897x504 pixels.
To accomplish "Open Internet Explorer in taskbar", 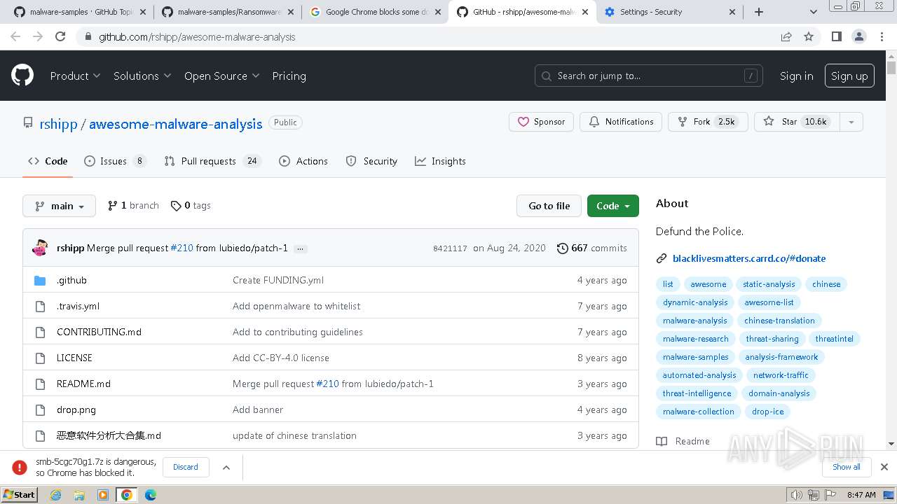I will (x=56, y=495).
